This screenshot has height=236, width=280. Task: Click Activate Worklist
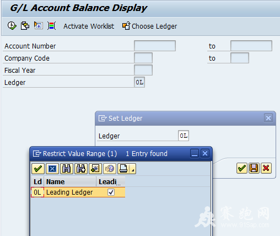click(89, 26)
